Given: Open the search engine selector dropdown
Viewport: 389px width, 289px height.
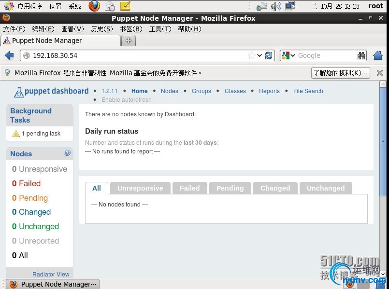Looking at the screenshot, I should point(289,55).
